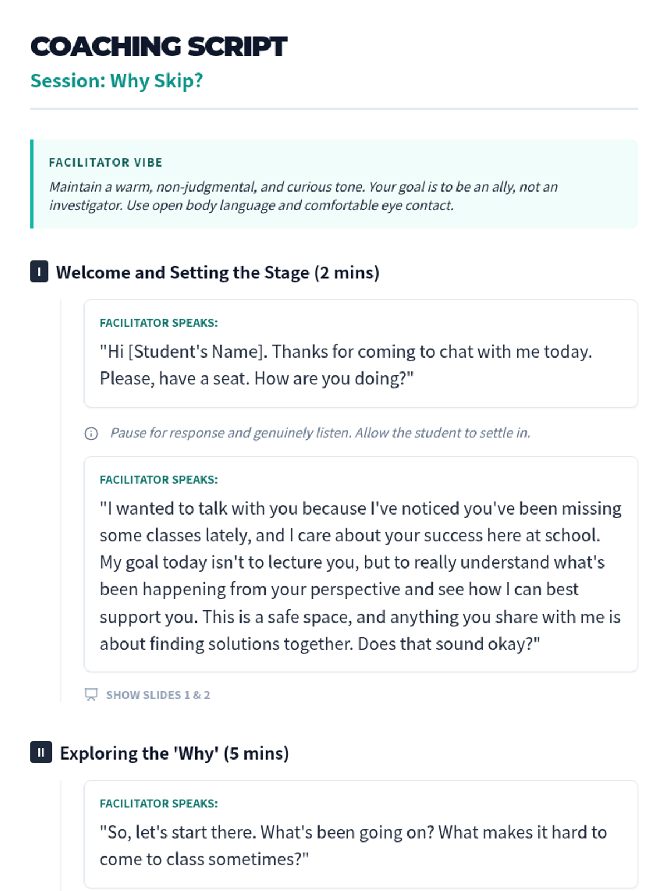Click the Session: Why Skip? subtitle

(x=116, y=81)
